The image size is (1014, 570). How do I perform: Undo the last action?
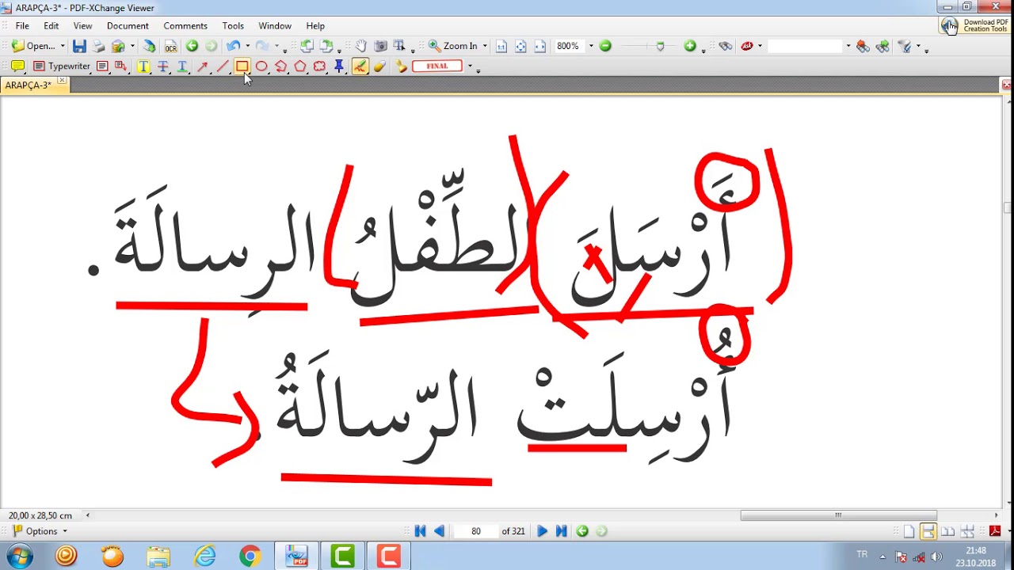(x=233, y=46)
